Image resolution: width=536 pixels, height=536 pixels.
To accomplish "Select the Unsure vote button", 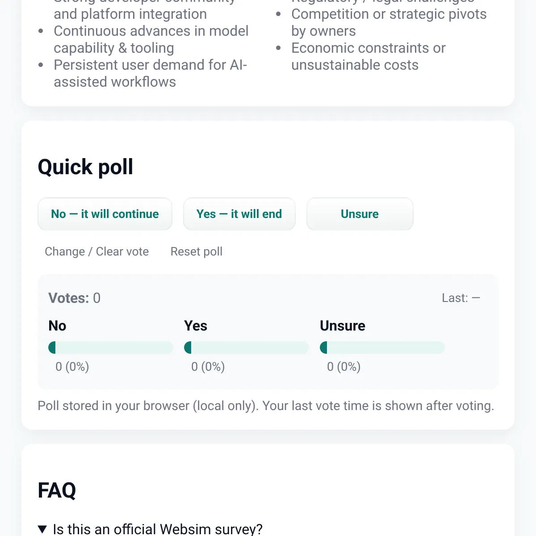I will click(360, 214).
